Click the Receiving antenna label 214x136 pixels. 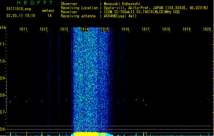[x=78, y=16]
